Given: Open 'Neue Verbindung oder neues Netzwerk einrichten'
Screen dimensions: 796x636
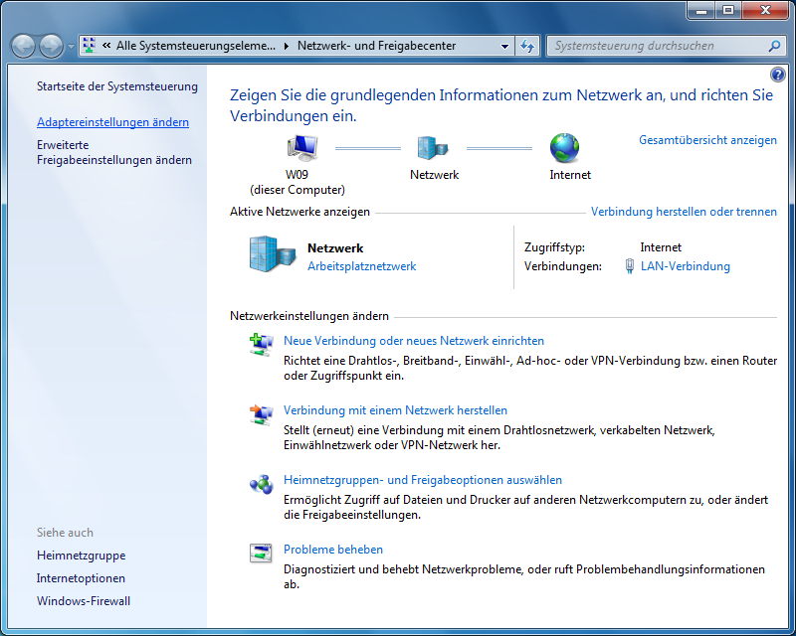Looking at the screenshot, I should (x=414, y=341).
